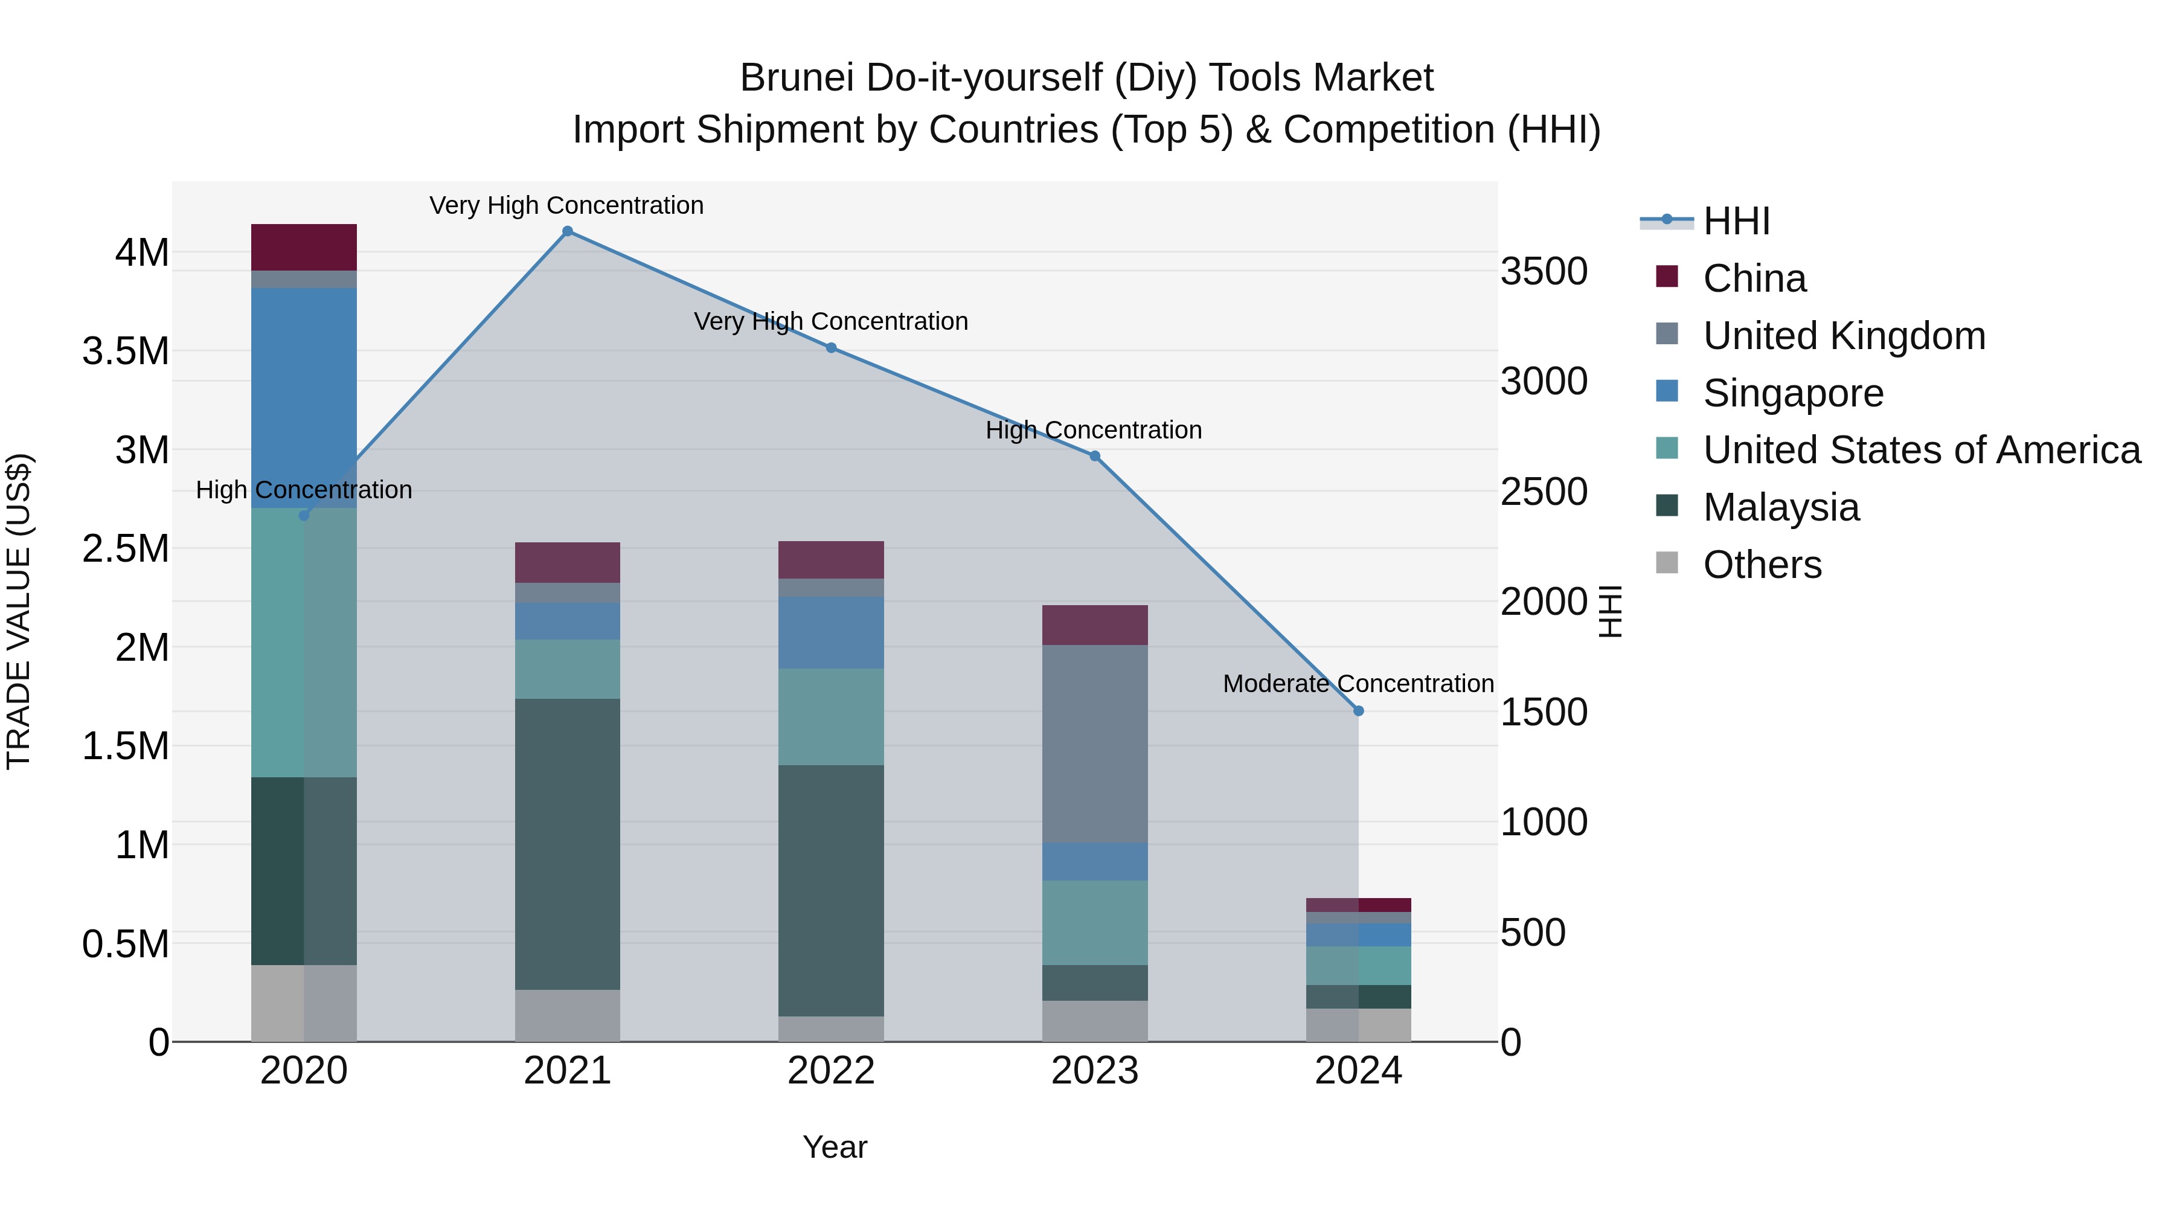
Task: Click the 'Year' x-axis title
Action: tap(835, 1147)
